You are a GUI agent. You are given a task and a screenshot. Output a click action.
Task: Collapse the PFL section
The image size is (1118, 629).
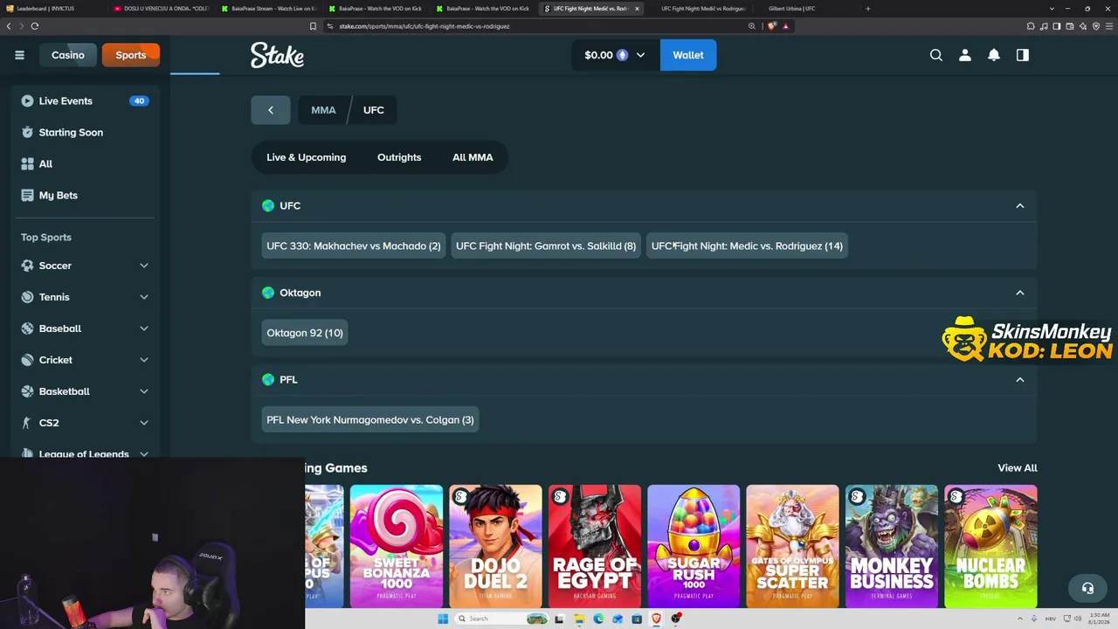tap(1019, 380)
